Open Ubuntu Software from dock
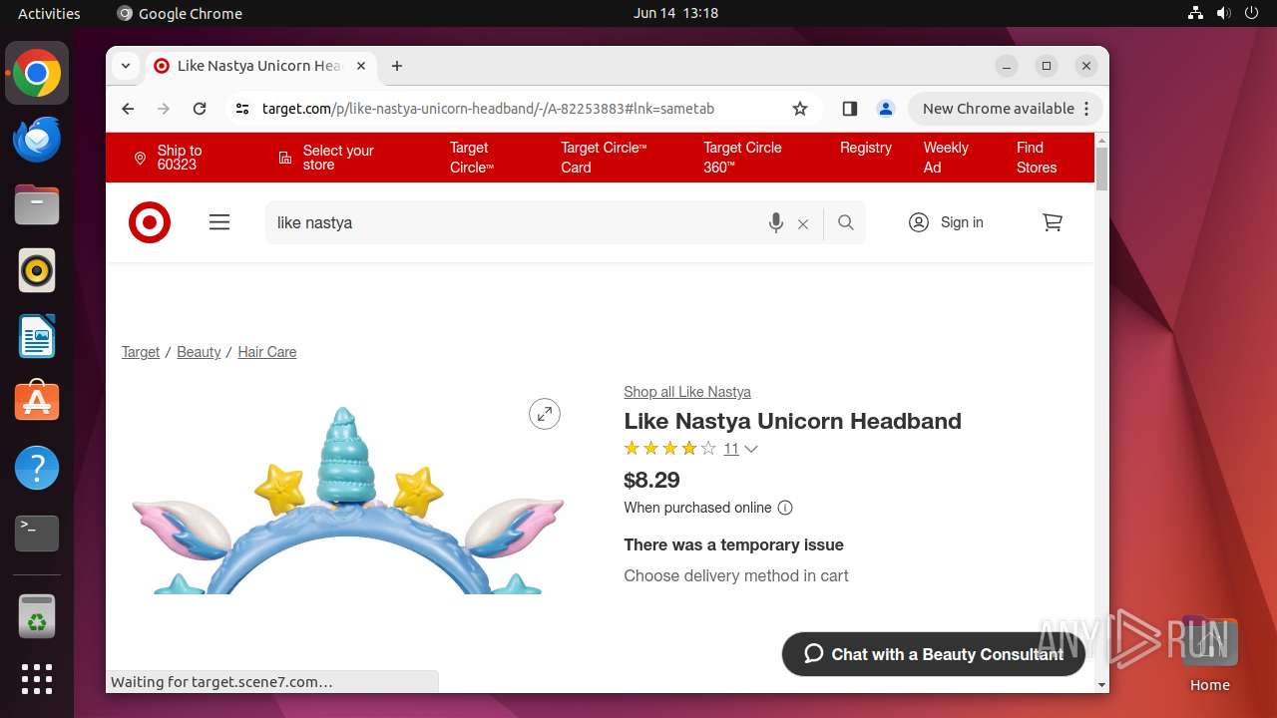Image resolution: width=1277 pixels, height=718 pixels. click(37, 402)
